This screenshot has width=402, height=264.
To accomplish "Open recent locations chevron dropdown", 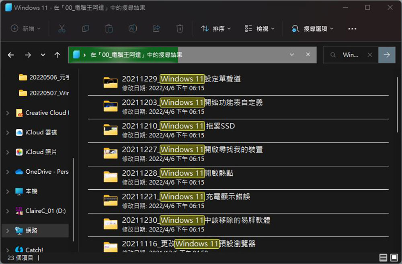I will (43, 55).
